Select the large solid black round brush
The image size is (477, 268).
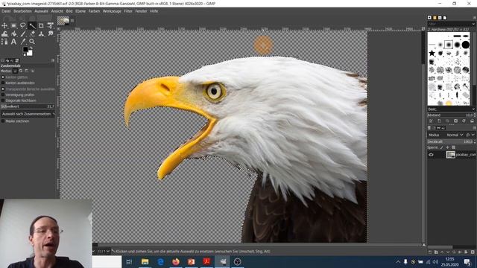[x=465, y=45]
